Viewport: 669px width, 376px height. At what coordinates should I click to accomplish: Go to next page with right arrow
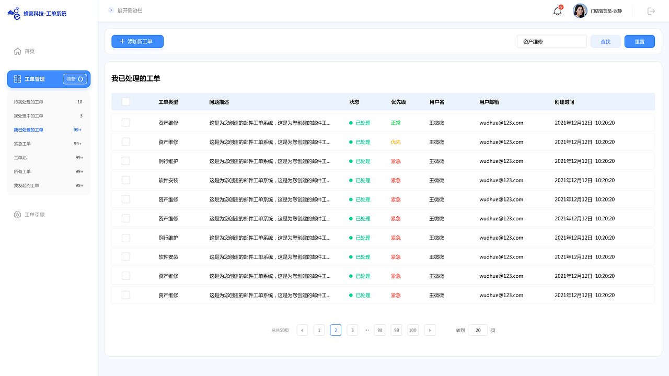430,330
